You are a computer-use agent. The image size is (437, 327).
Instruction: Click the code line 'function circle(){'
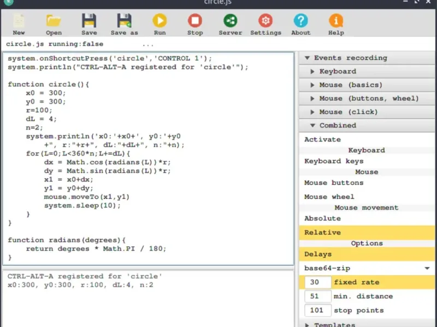(x=48, y=84)
